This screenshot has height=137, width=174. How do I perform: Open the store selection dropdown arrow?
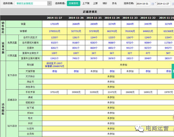point(49,3)
